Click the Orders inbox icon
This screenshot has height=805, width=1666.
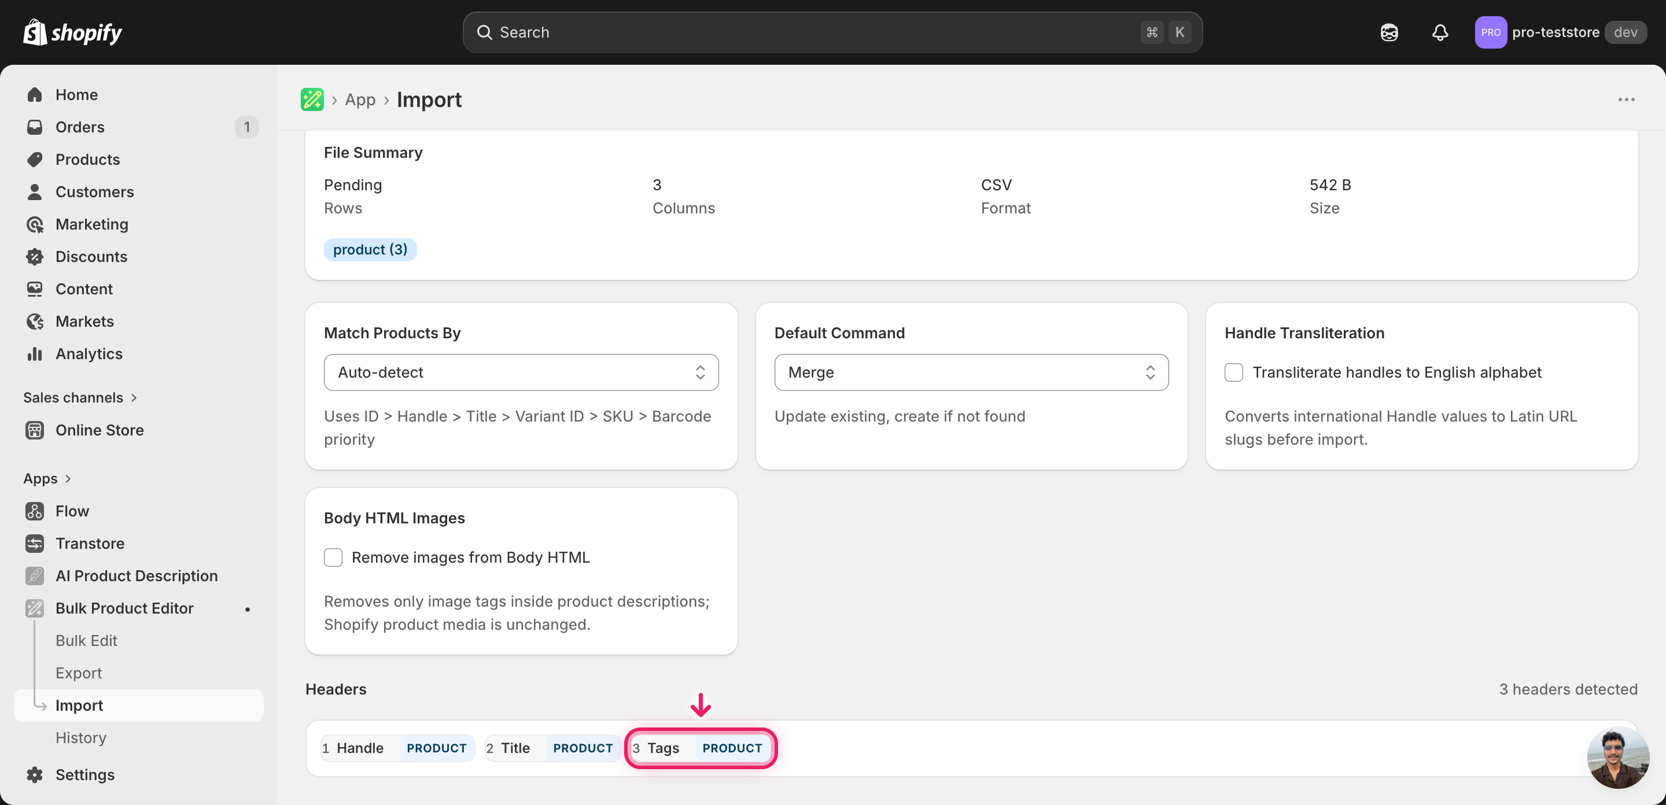click(x=35, y=127)
